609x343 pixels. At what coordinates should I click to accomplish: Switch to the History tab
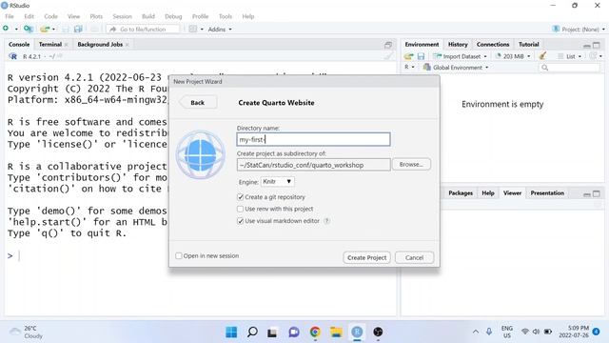tap(458, 45)
